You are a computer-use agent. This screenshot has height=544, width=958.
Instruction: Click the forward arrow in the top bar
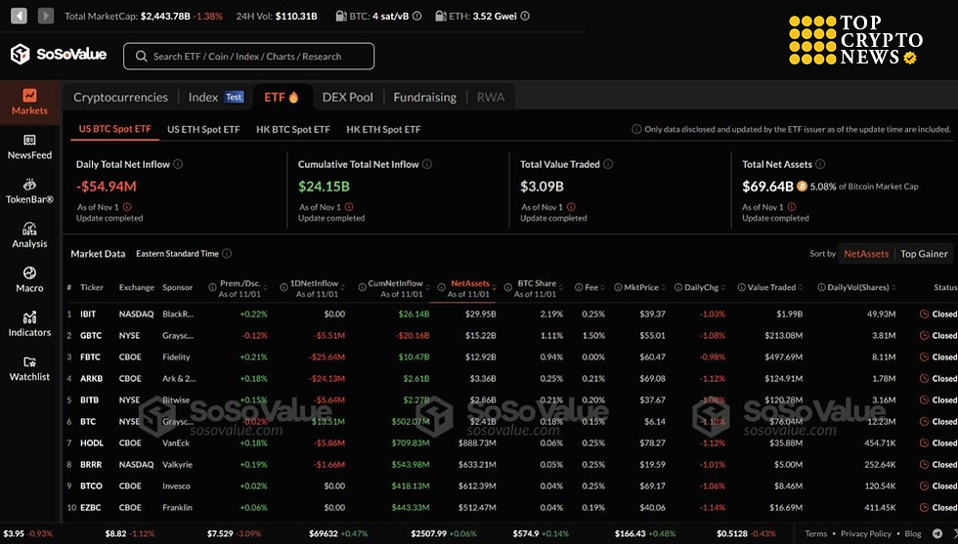tap(46, 16)
